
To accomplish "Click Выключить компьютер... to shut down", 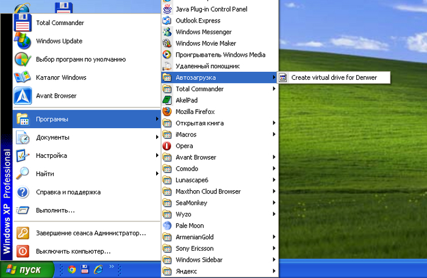I will (73, 251).
